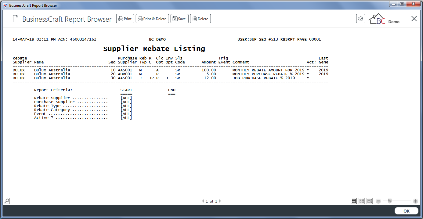Click amount 100.00

coord(209,70)
